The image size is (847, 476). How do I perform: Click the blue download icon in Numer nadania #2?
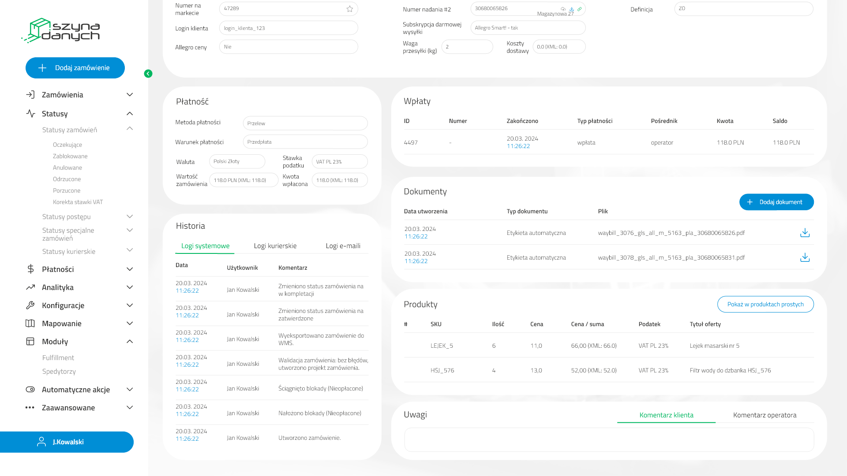tap(571, 9)
